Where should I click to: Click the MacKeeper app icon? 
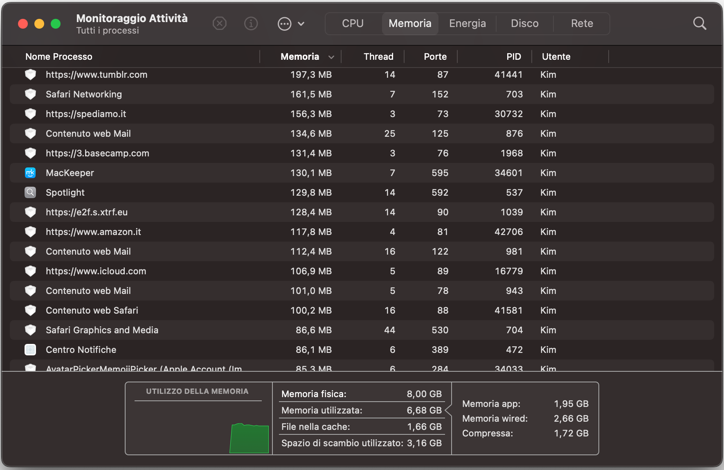point(30,173)
